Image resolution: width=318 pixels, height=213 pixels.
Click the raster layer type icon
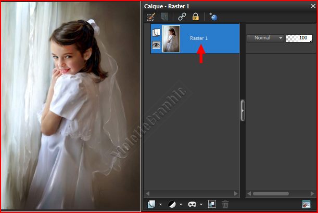pyautogui.click(x=156, y=32)
